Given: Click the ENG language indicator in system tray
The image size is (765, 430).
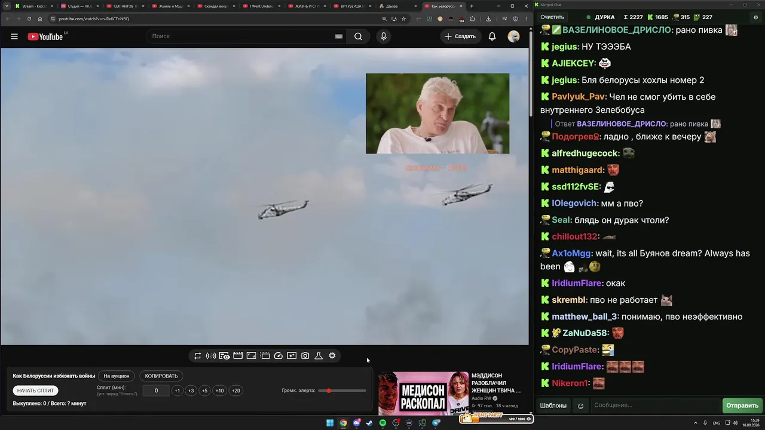Looking at the screenshot, I should click(717, 423).
